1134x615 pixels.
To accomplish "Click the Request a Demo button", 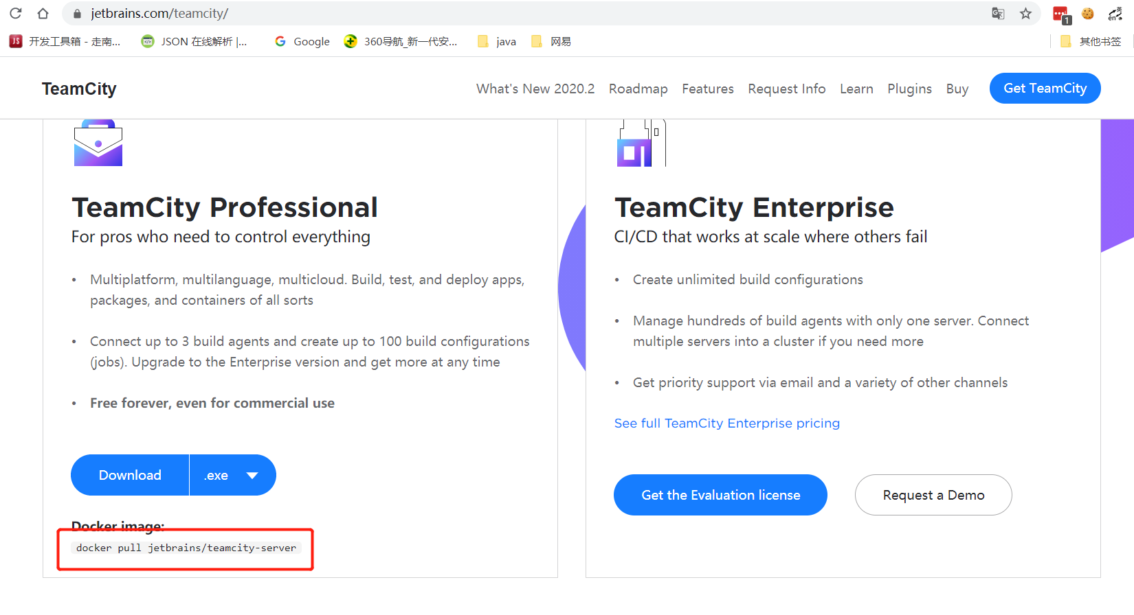I will pos(933,495).
